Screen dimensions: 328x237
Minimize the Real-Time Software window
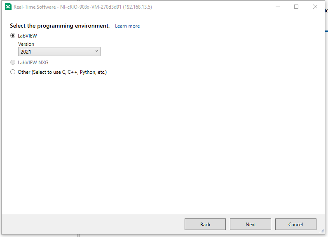[x=278, y=7]
